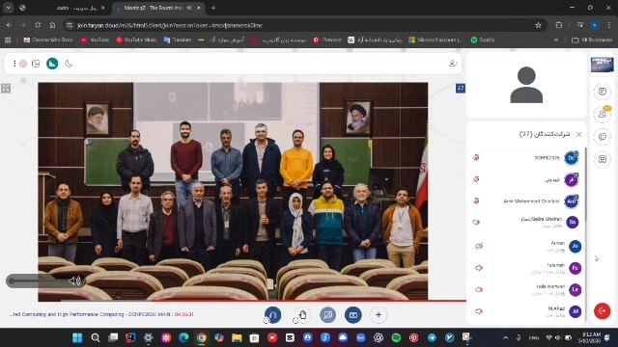The width and height of the screenshot is (618, 347).
Task: Close the Meeting browser tab
Action: pos(199,8)
